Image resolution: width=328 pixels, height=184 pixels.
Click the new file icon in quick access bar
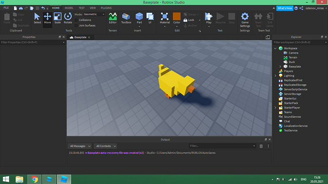click(15, 8)
